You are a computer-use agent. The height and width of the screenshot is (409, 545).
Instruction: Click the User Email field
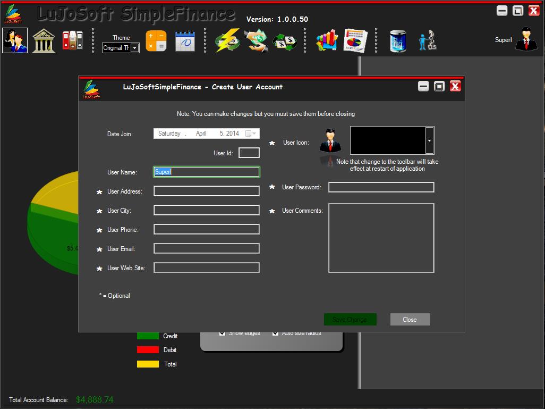coord(207,248)
